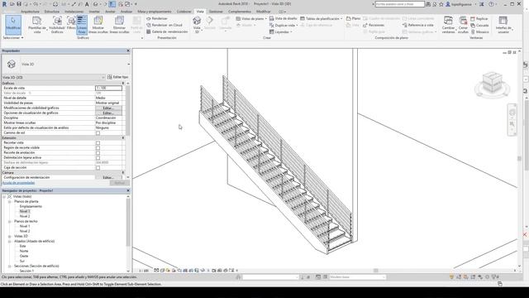Image resolution: width=529 pixels, height=298 pixels.
Task: Open the Seleccionar panel dropdown
Action: coord(13,38)
